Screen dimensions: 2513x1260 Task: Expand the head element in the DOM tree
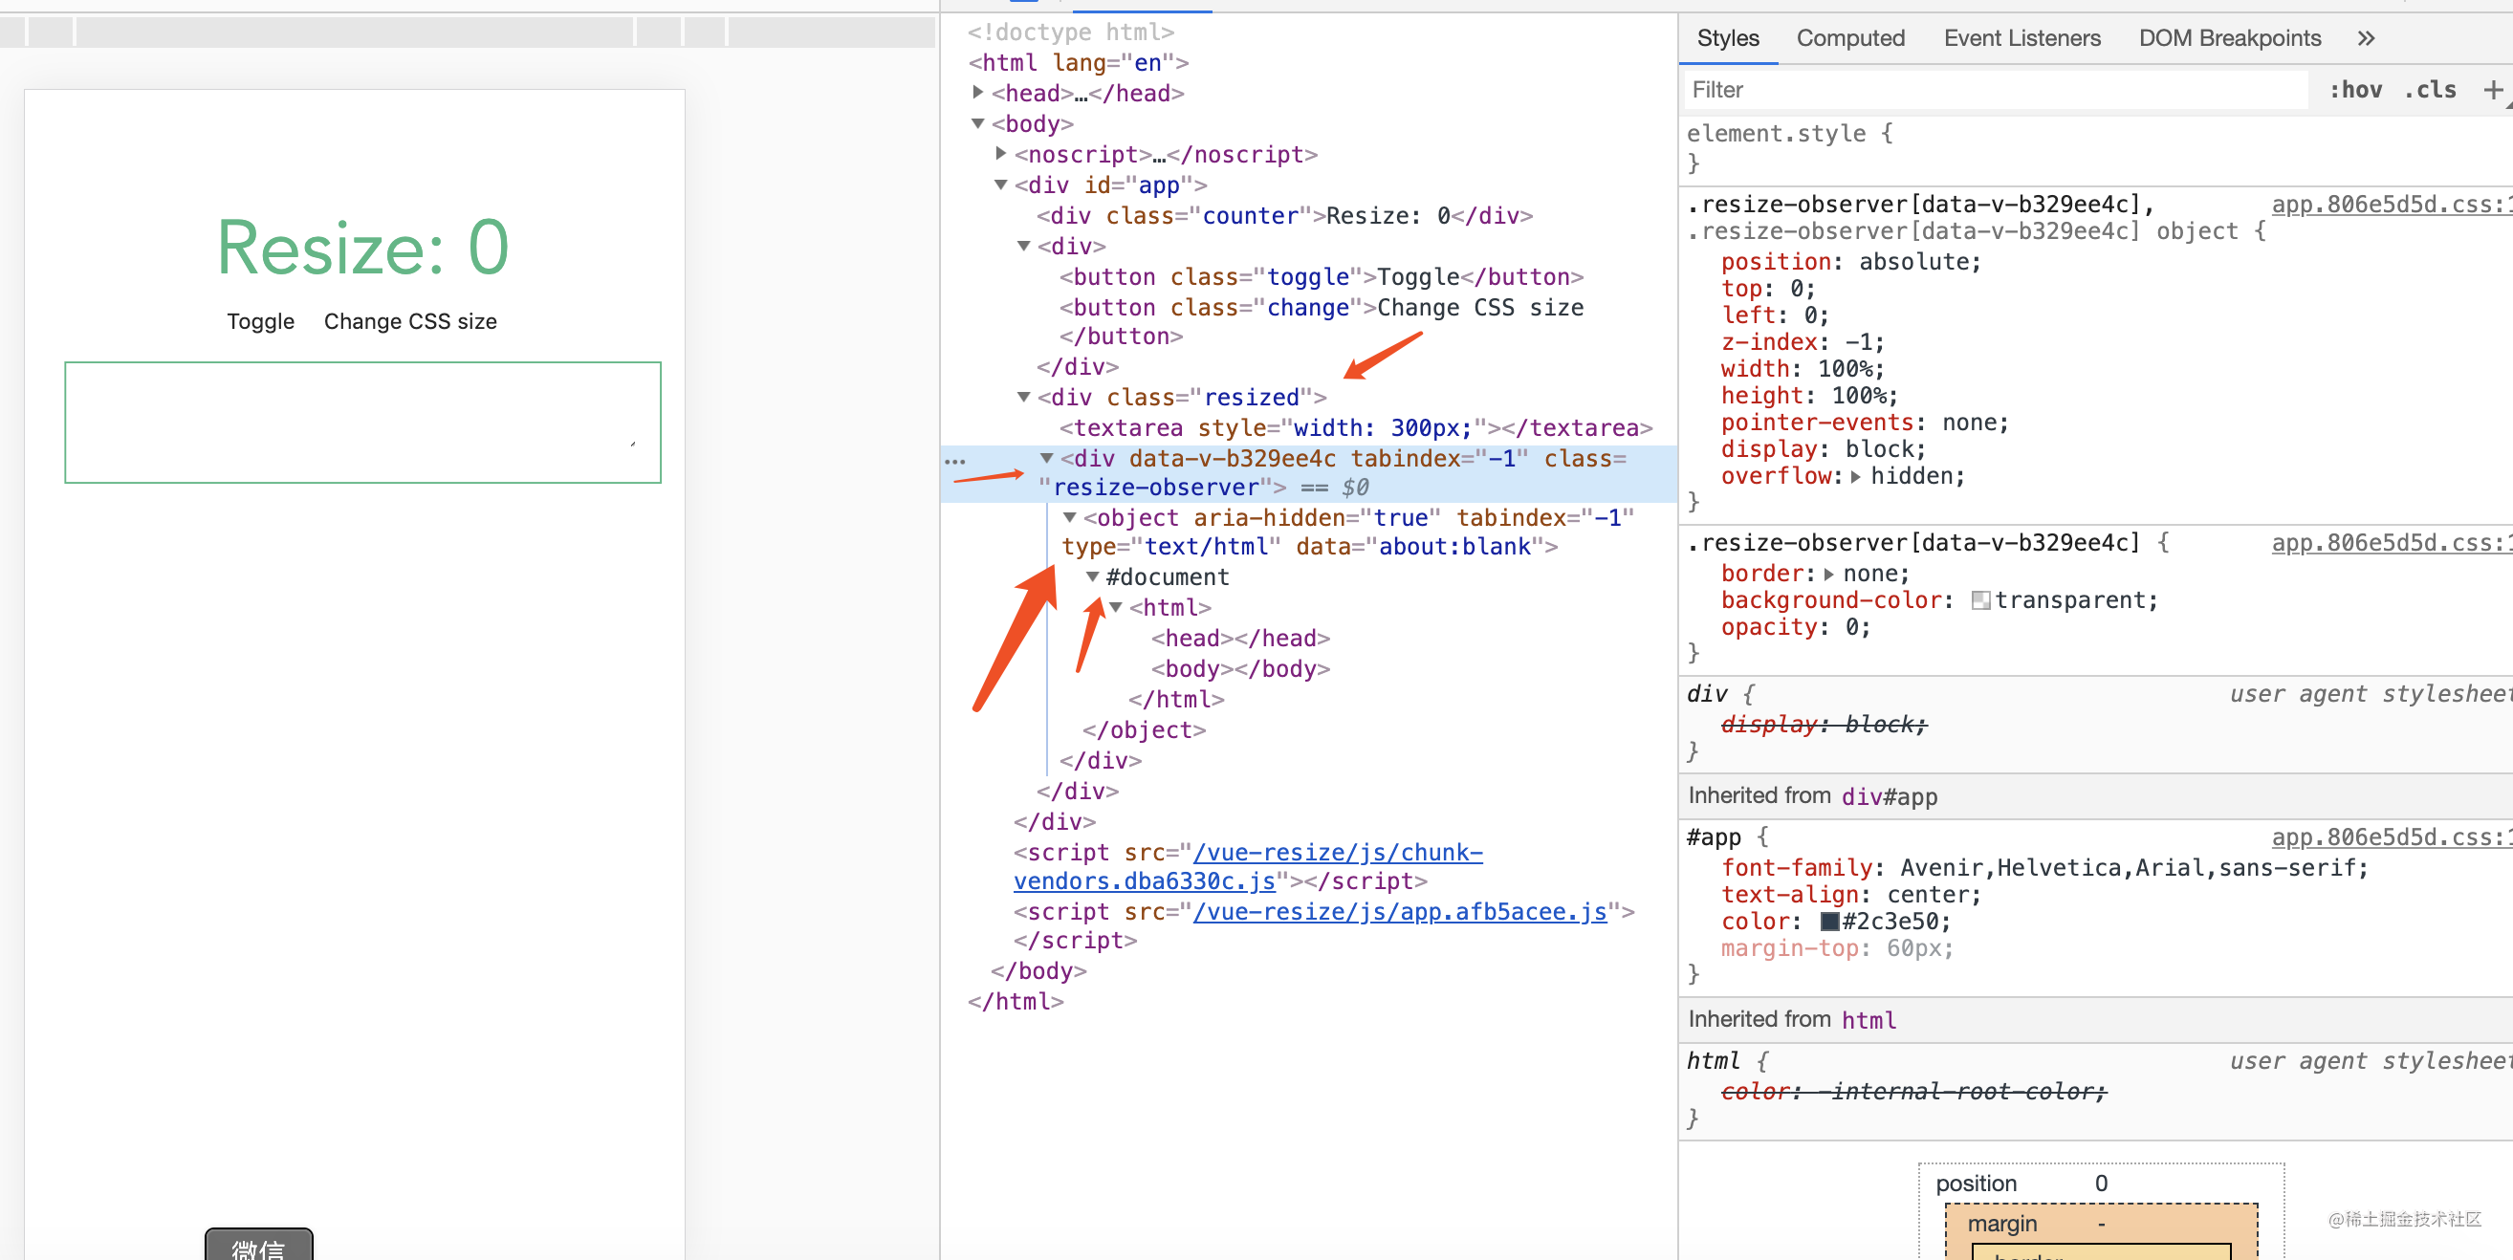click(978, 93)
